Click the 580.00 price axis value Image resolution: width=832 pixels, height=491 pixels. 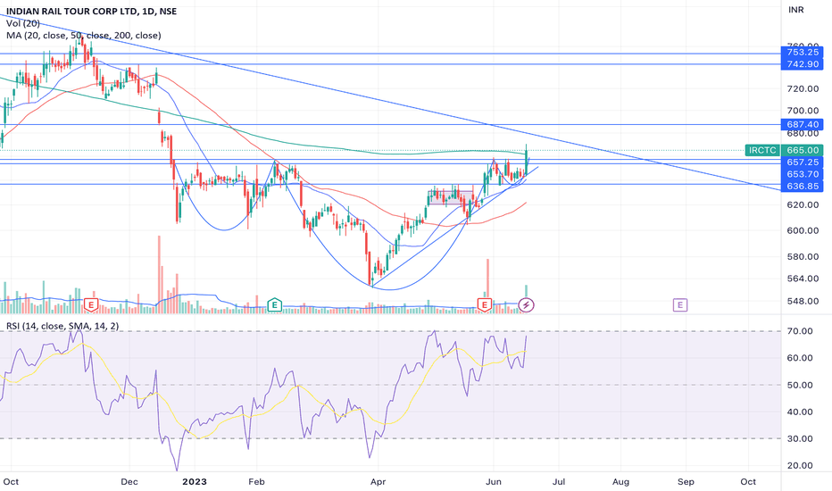click(803, 256)
